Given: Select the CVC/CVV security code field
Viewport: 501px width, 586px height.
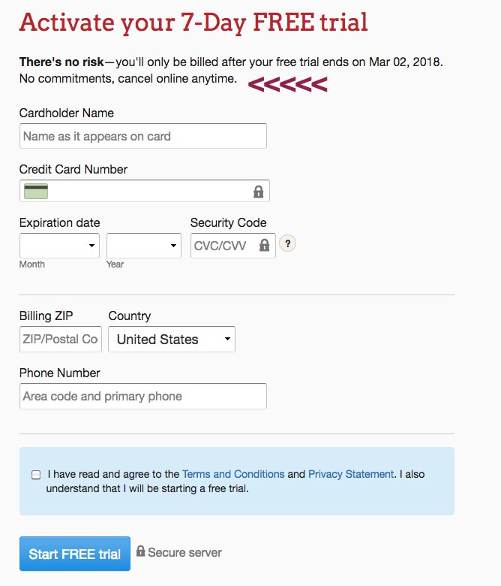Looking at the screenshot, I should 223,246.
